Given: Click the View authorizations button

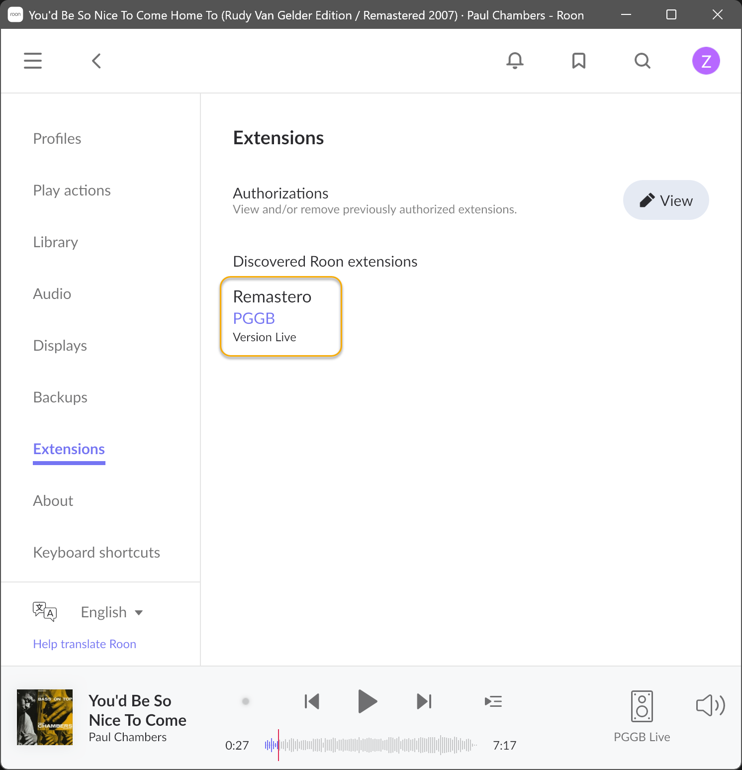Looking at the screenshot, I should pos(666,200).
